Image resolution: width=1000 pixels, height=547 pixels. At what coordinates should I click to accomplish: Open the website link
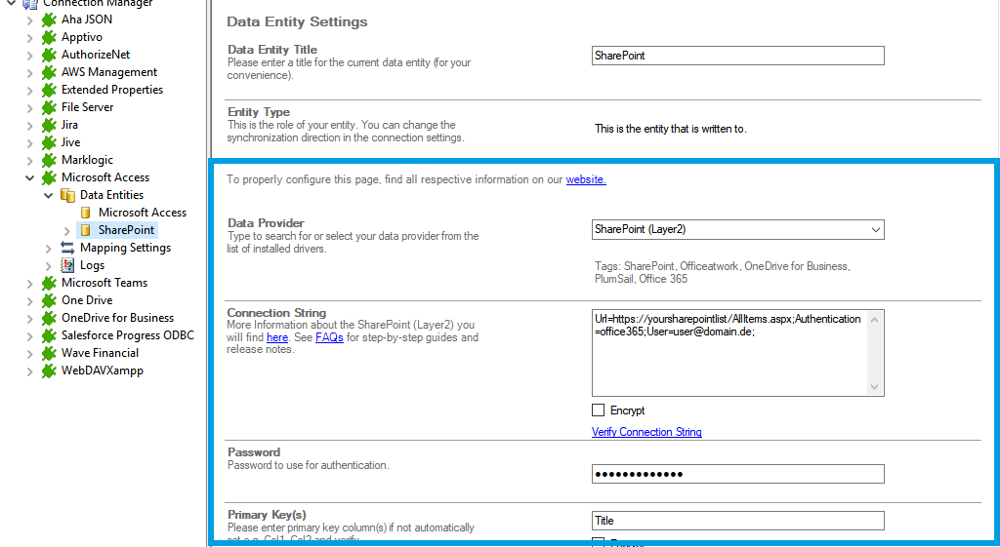tap(586, 179)
